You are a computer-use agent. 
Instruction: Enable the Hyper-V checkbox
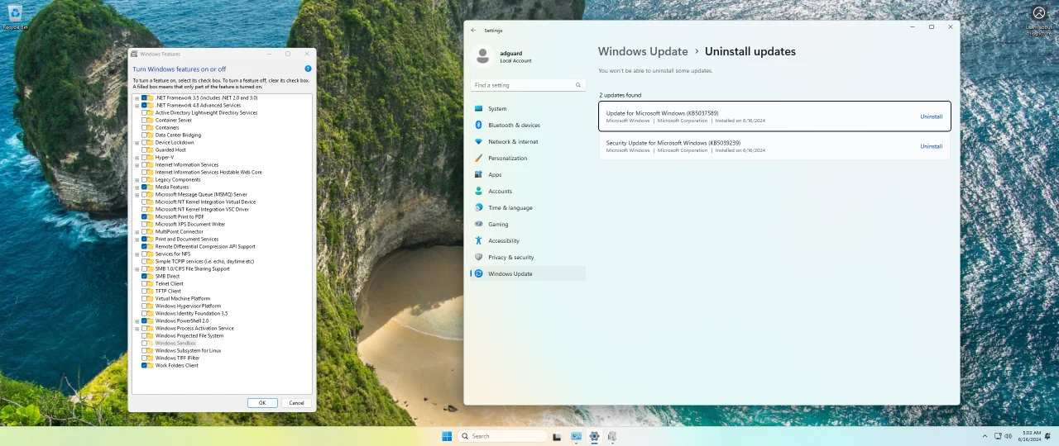click(144, 158)
